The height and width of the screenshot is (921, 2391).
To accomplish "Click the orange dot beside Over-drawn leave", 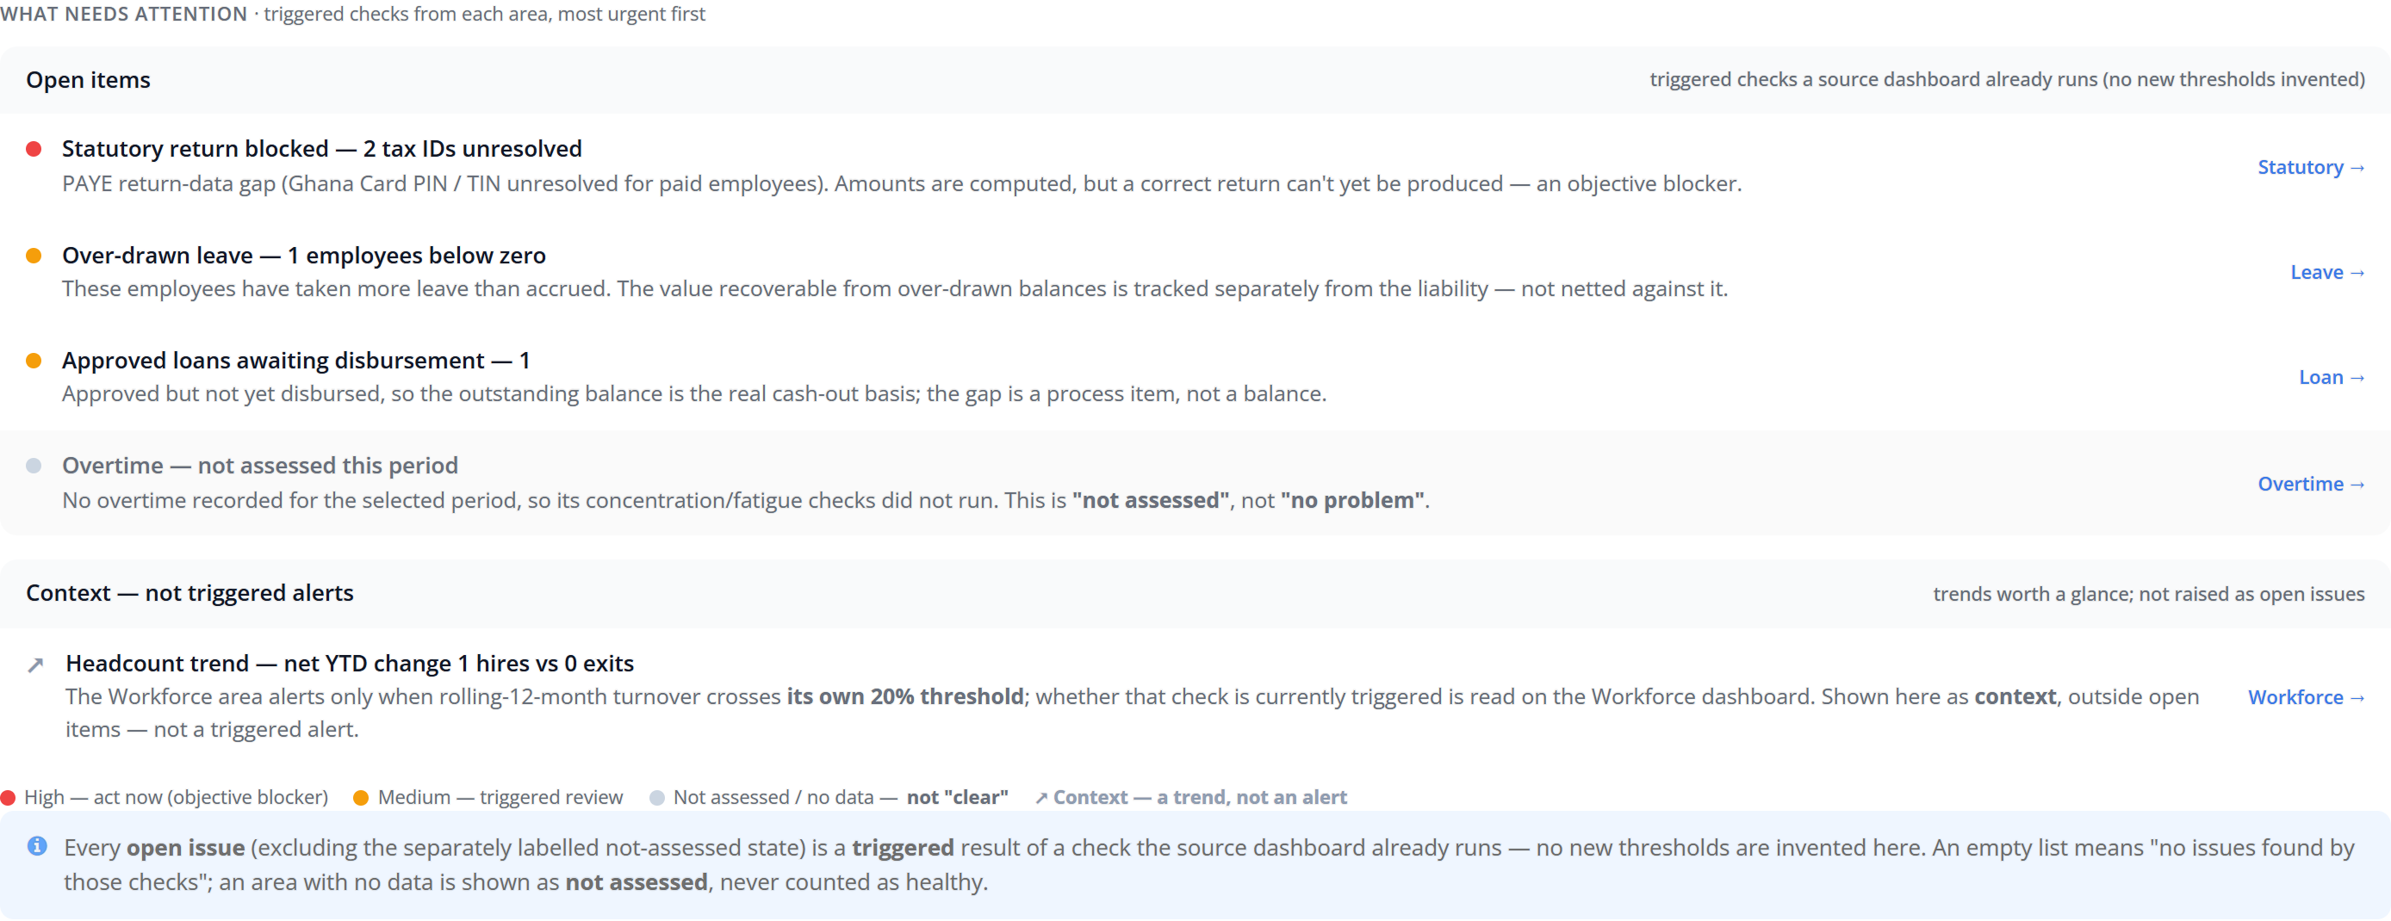I will pyautogui.click(x=34, y=255).
